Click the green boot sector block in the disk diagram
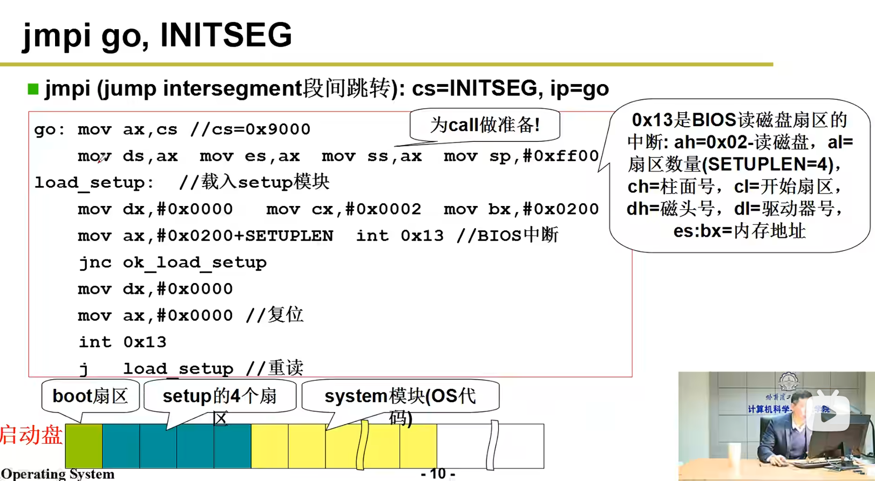The image size is (875, 481). 84,446
